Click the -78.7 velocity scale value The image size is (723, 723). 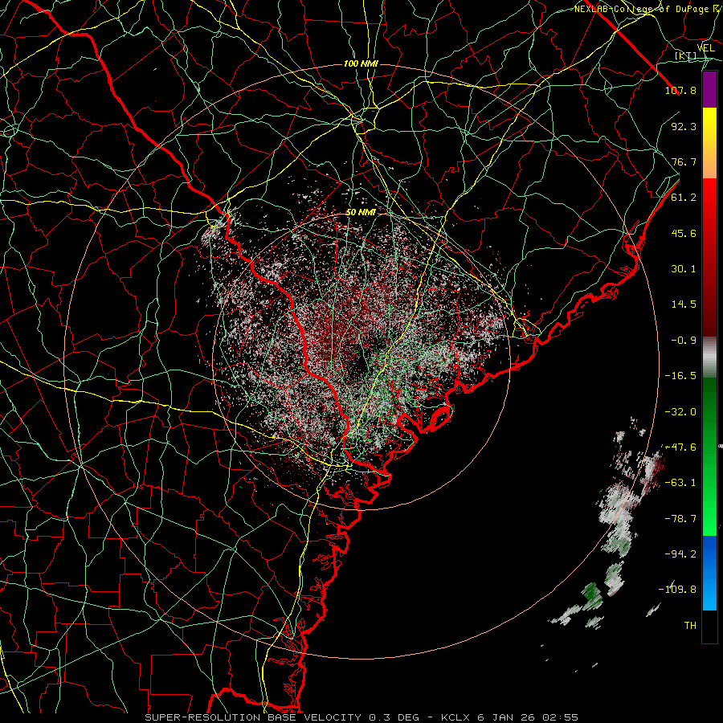click(680, 519)
